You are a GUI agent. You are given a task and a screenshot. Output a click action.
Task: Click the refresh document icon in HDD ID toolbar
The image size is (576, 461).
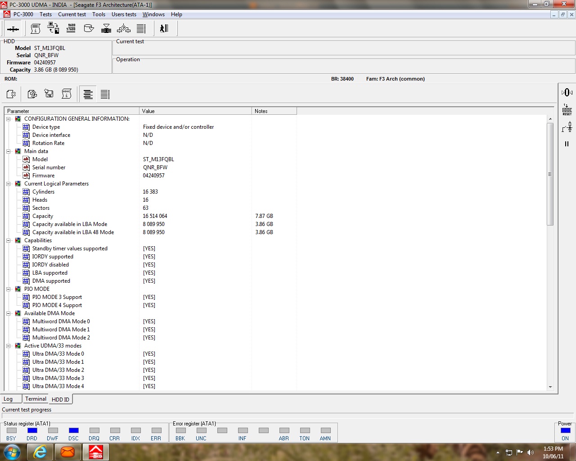(32, 94)
